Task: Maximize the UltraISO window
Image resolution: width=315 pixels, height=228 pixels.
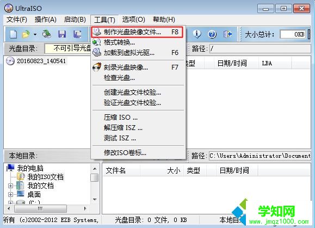Action: [x=283, y=9]
